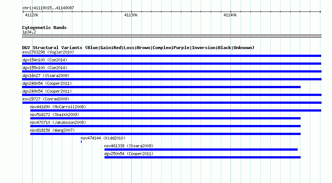Open the dgv249n54 (Cooper2011) label
The image size is (332, 183).
point(47,91)
